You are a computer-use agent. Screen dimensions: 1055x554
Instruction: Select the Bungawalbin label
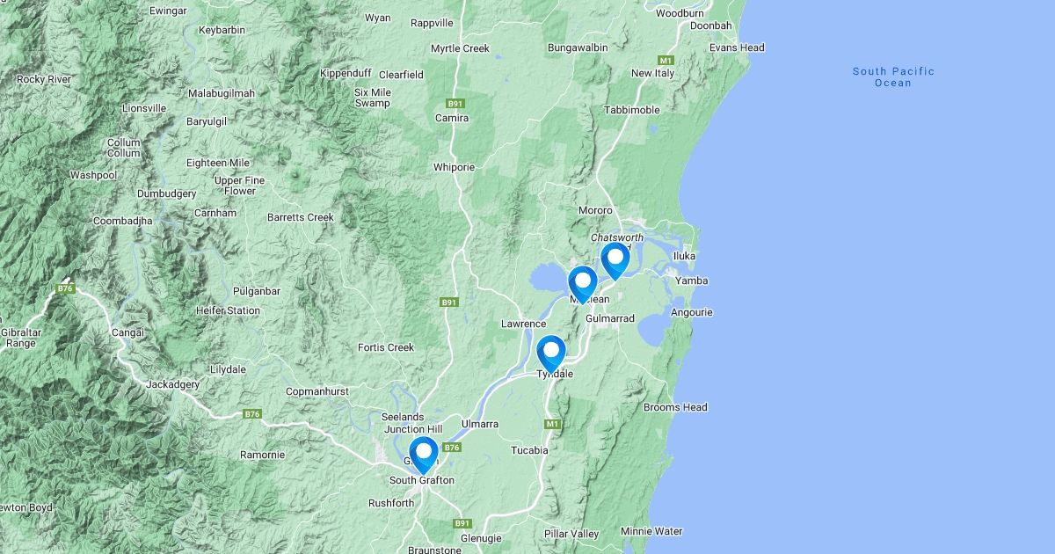[578, 47]
